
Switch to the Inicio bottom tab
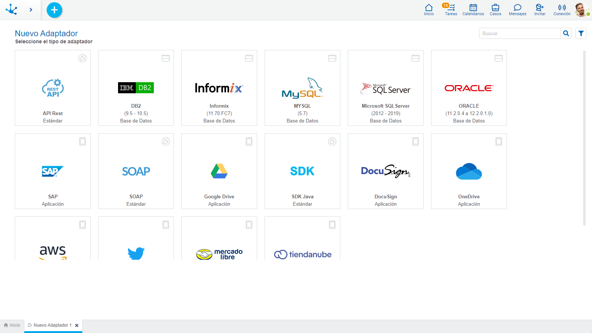(x=12, y=325)
